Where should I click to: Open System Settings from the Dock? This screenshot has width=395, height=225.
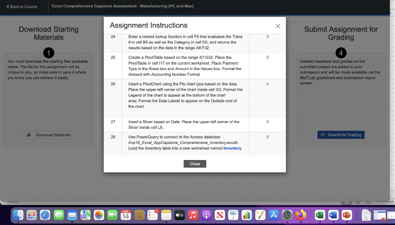click(287, 215)
